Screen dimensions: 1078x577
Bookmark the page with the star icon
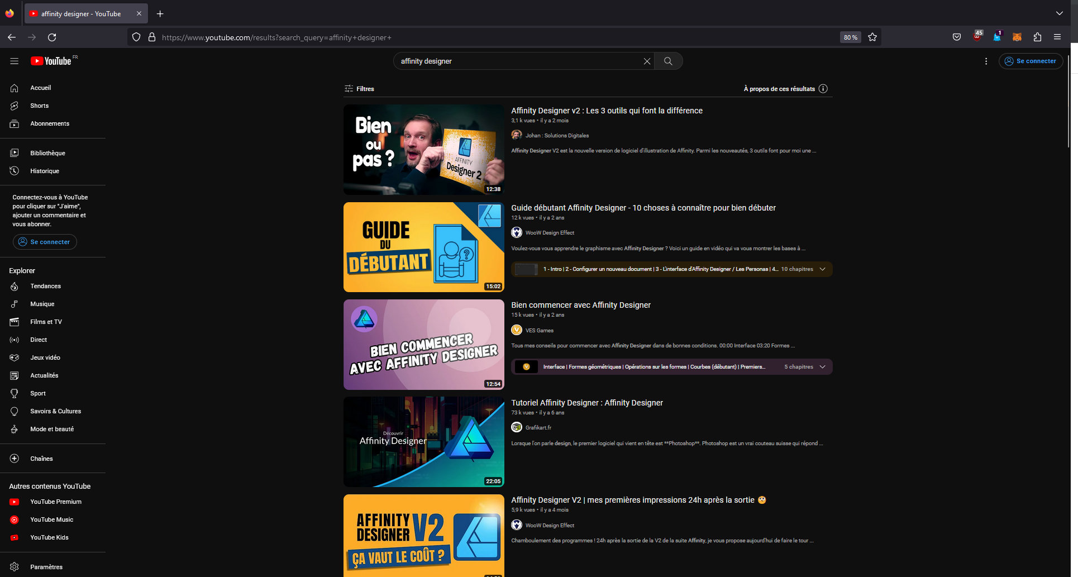click(872, 37)
